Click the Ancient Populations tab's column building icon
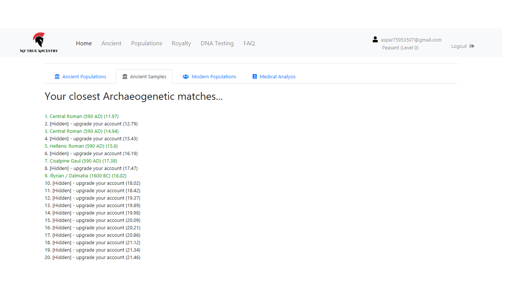The height and width of the screenshot is (285, 508). (x=57, y=76)
